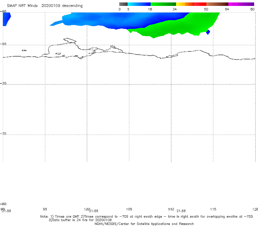
Task: Click the longitude label "115"
Action: tap(213, 209)
